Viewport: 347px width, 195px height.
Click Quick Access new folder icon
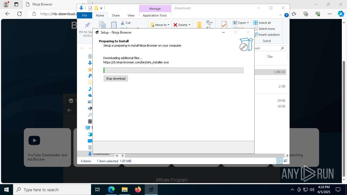click(x=96, y=8)
